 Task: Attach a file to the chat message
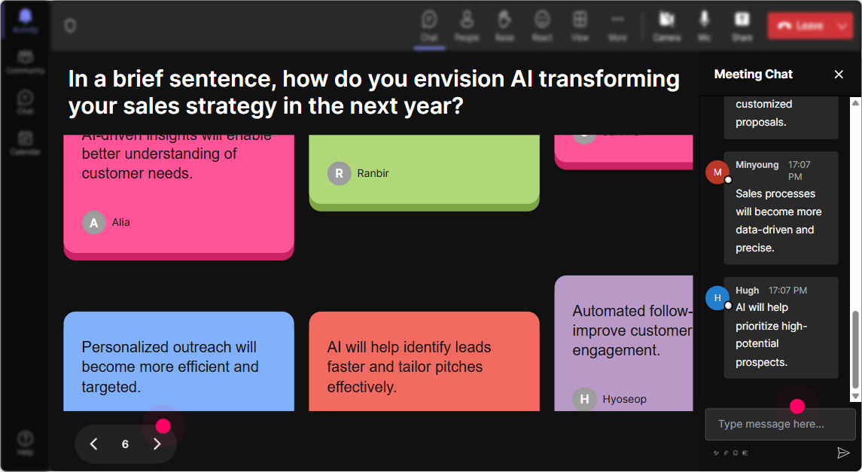point(726,452)
